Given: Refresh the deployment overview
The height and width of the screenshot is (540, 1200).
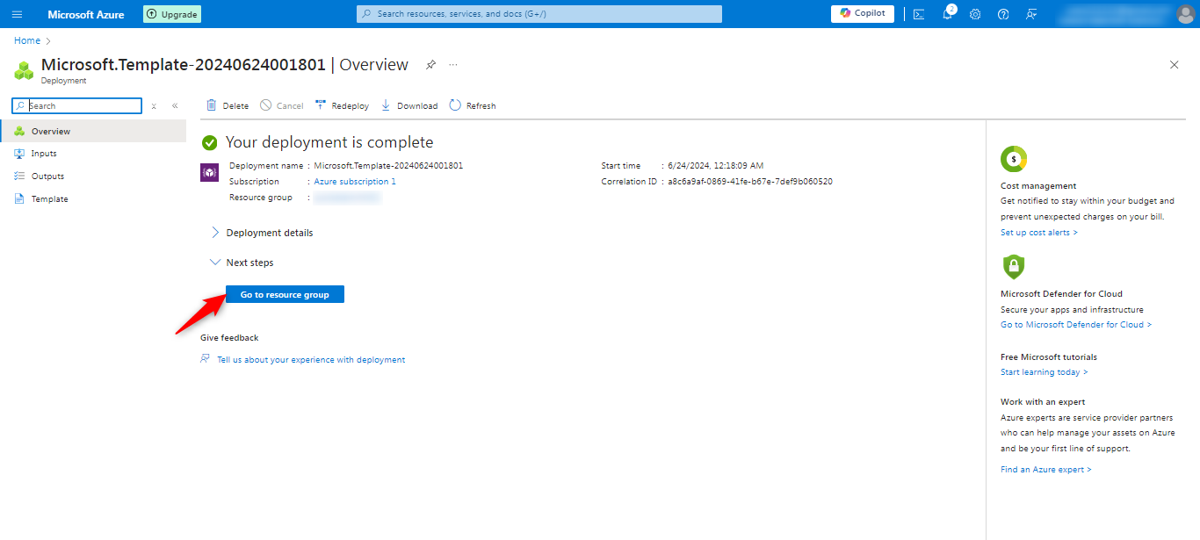Looking at the screenshot, I should pos(473,105).
